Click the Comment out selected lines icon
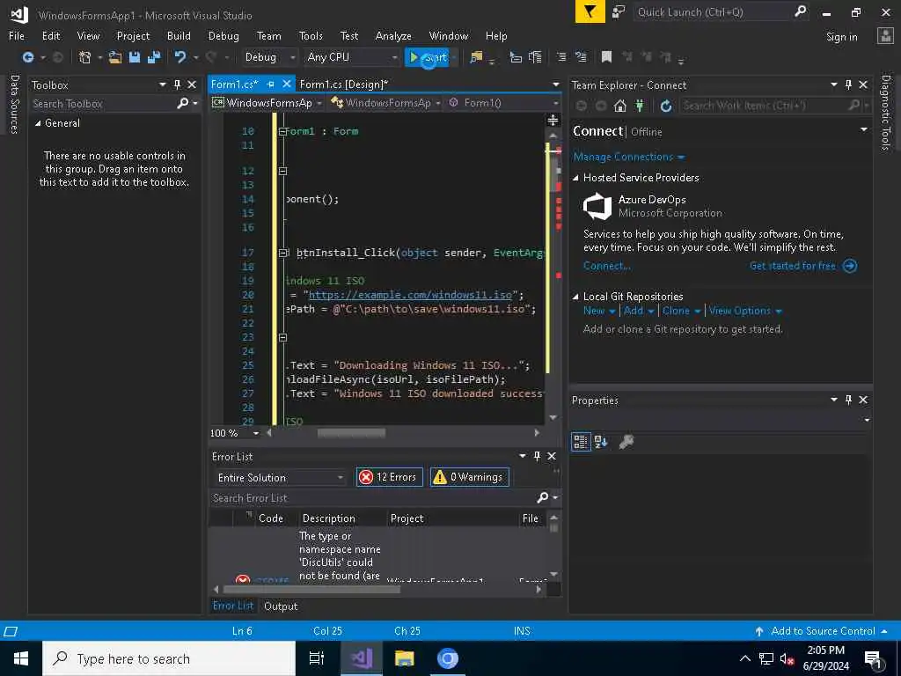The height and width of the screenshot is (676, 901). (x=560, y=57)
